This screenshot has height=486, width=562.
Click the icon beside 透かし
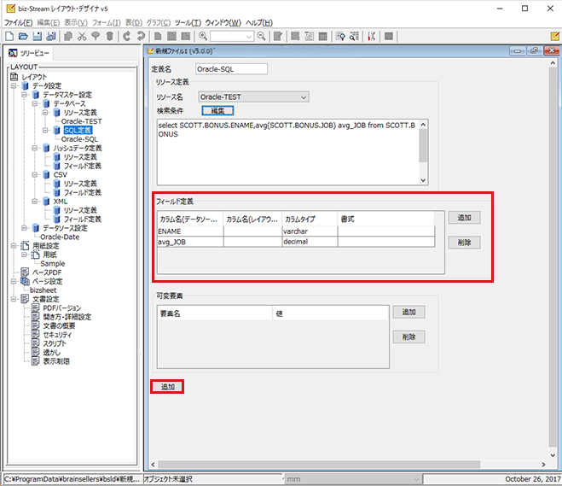point(36,353)
